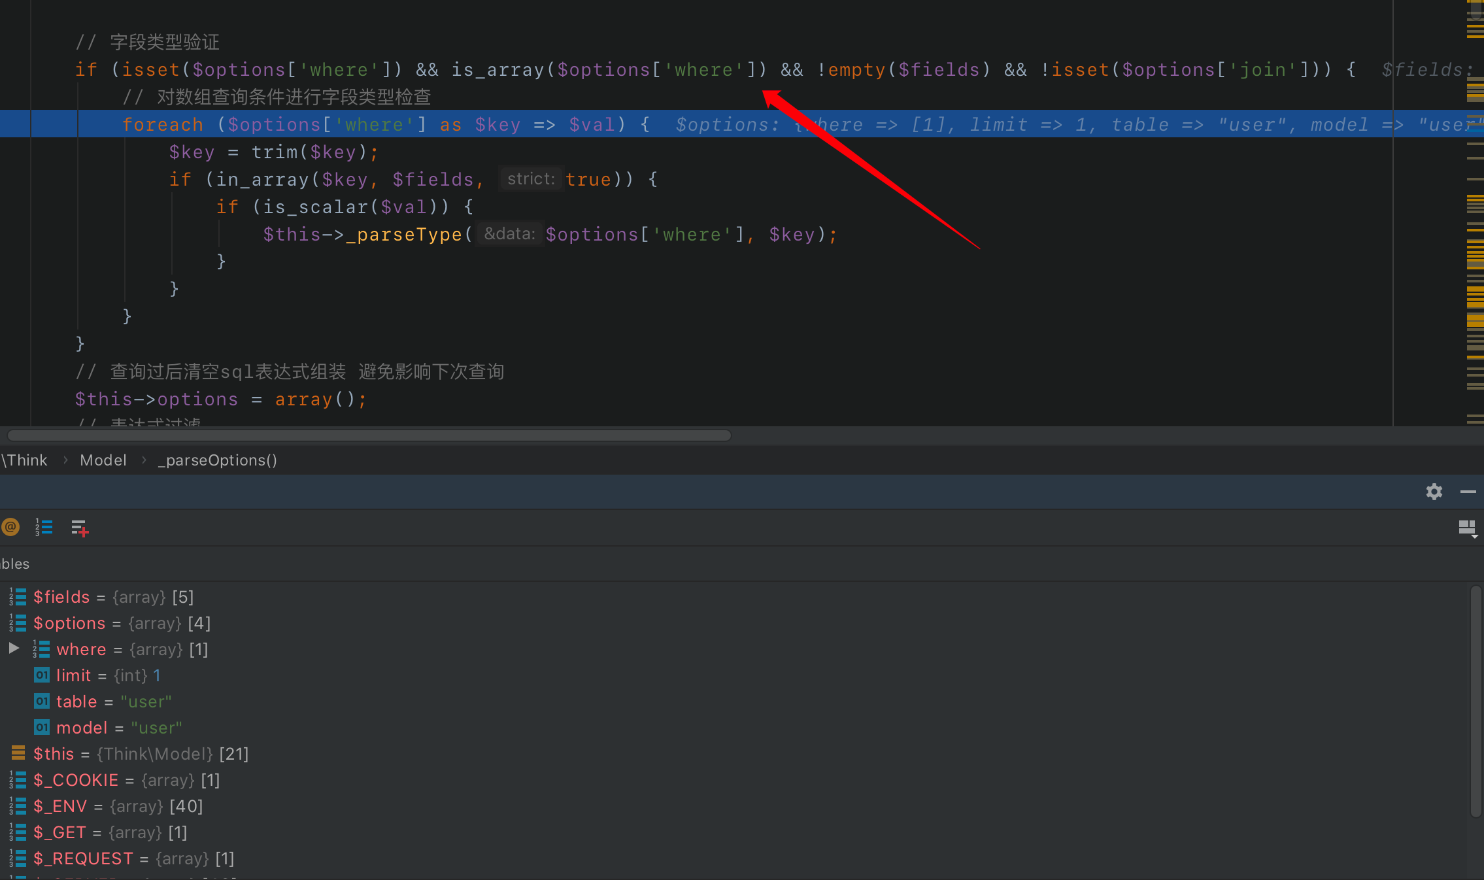Screen dimensions: 1484x880
Task: Click the numbered list sort icon
Action: (x=44, y=527)
